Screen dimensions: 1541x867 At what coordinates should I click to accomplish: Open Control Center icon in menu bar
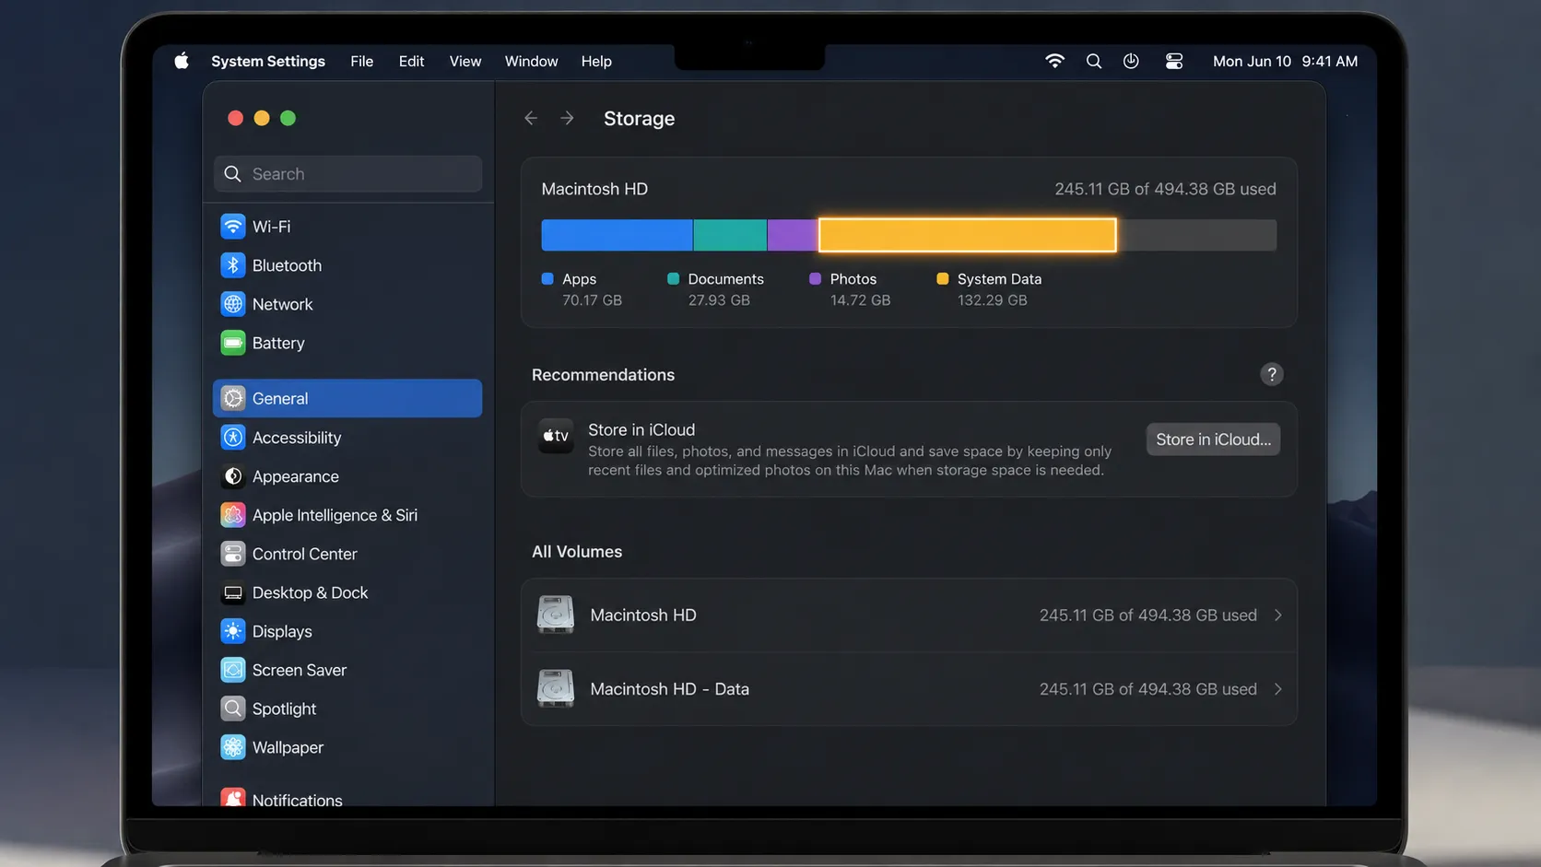pyautogui.click(x=1174, y=61)
